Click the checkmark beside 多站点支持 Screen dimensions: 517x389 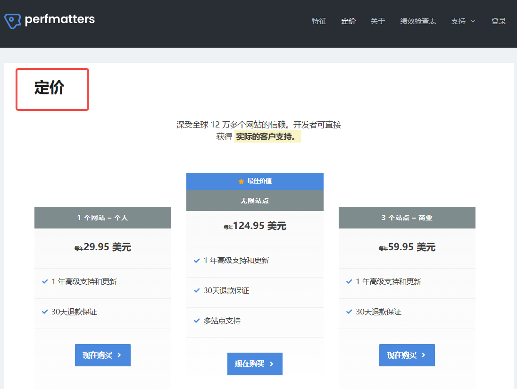click(197, 321)
